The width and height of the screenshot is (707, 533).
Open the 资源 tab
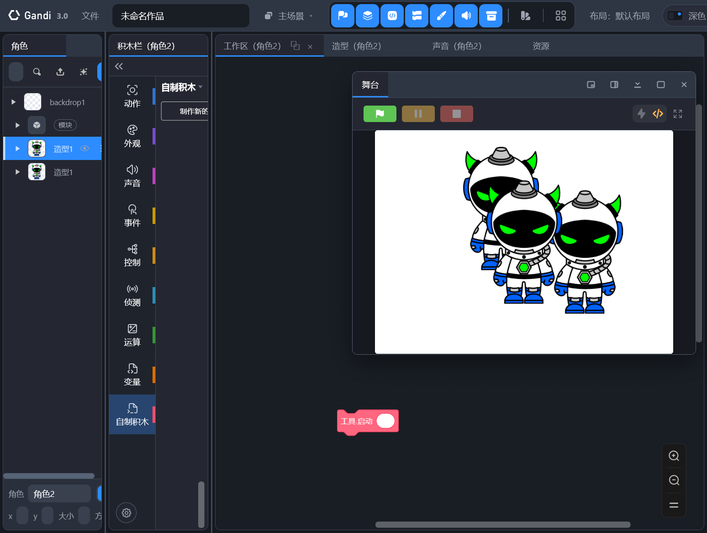(x=541, y=46)
